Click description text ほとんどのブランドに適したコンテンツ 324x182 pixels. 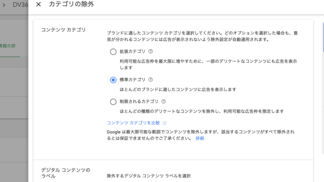pos(178,89)
